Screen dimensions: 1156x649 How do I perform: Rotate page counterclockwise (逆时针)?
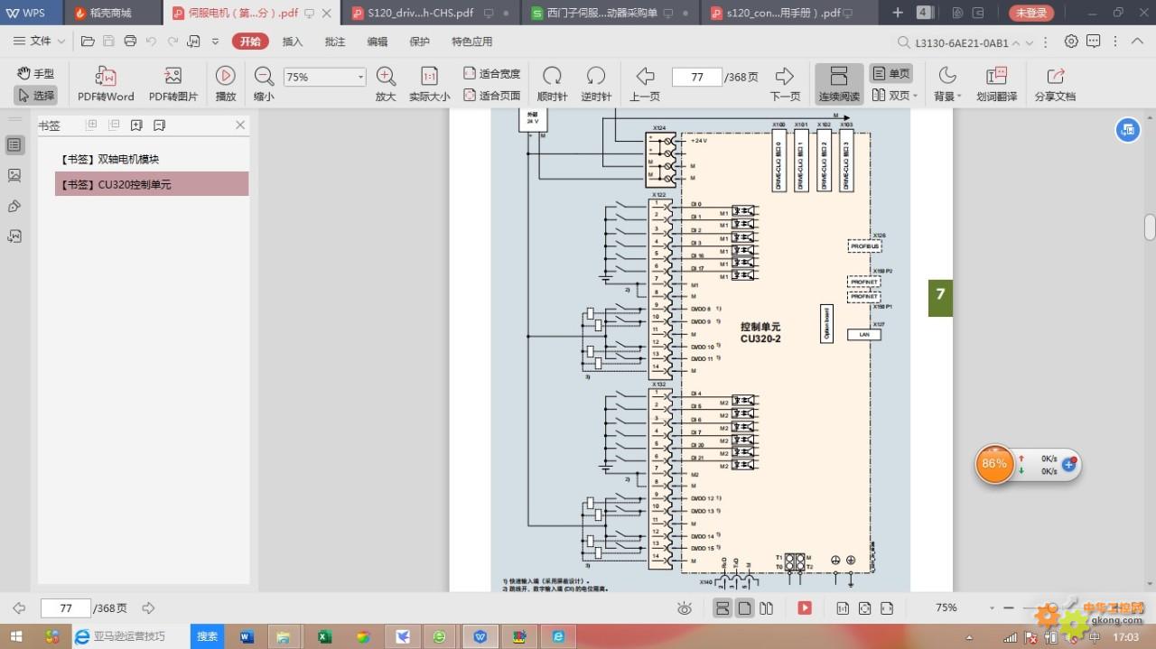(x=596, y=84)
